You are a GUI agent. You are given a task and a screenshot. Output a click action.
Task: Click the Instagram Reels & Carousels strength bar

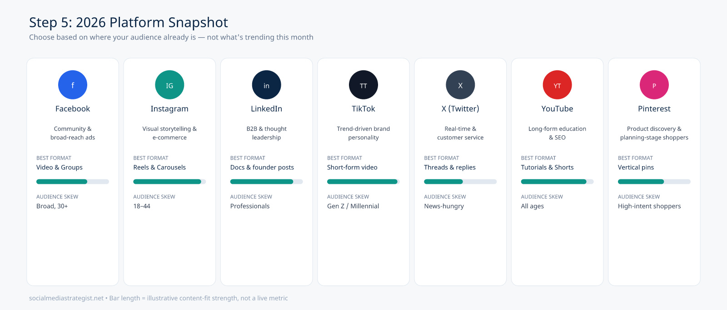pyautogui.click(x=169, y=182)
